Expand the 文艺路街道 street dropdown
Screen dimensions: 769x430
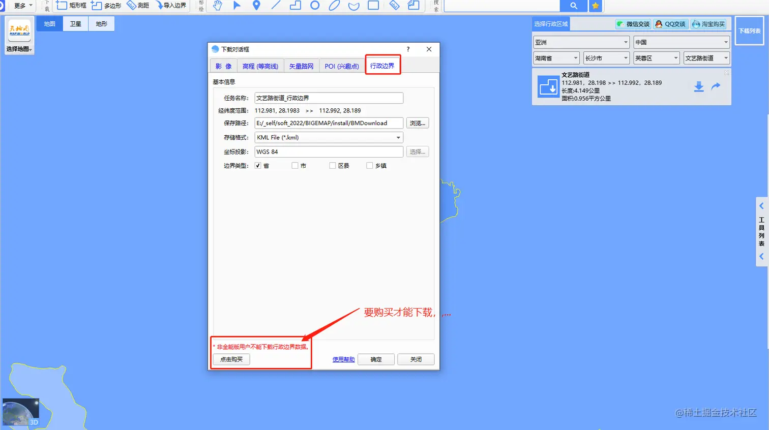(x=707, y=58)
